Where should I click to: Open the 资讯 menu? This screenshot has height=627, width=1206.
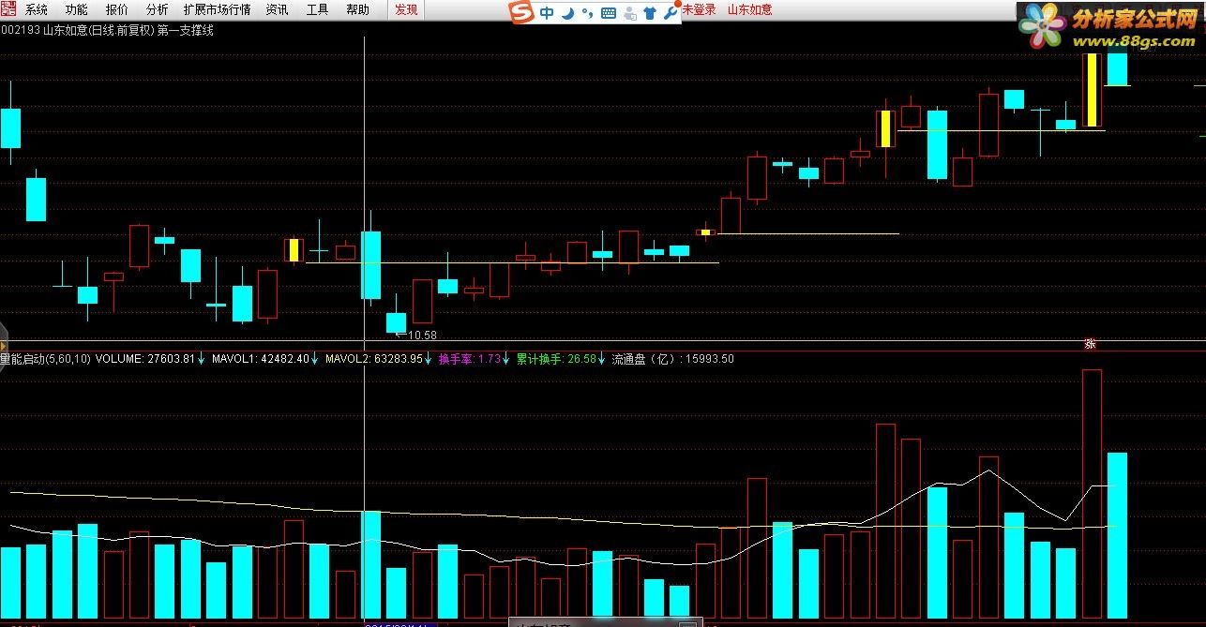[x=277, y=10]
